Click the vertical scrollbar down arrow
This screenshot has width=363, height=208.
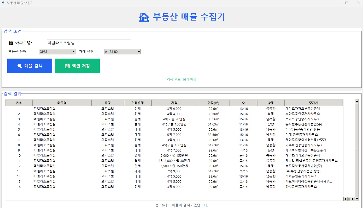pos(357,199)
